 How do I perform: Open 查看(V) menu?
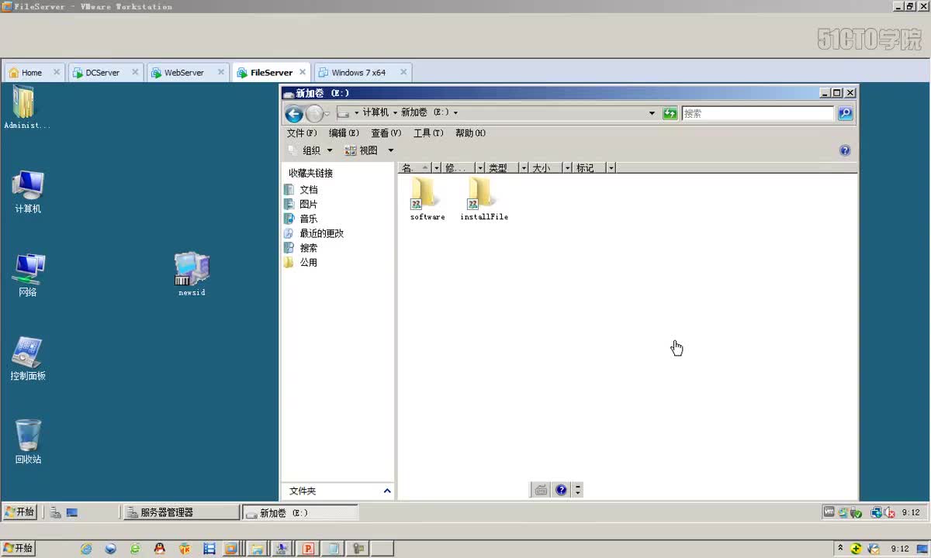click(386, 133)
